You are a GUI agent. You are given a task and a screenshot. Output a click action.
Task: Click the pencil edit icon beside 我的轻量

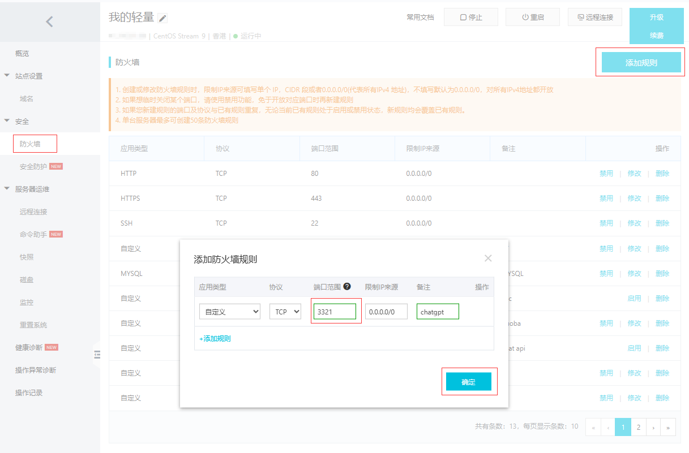(162, 18)
